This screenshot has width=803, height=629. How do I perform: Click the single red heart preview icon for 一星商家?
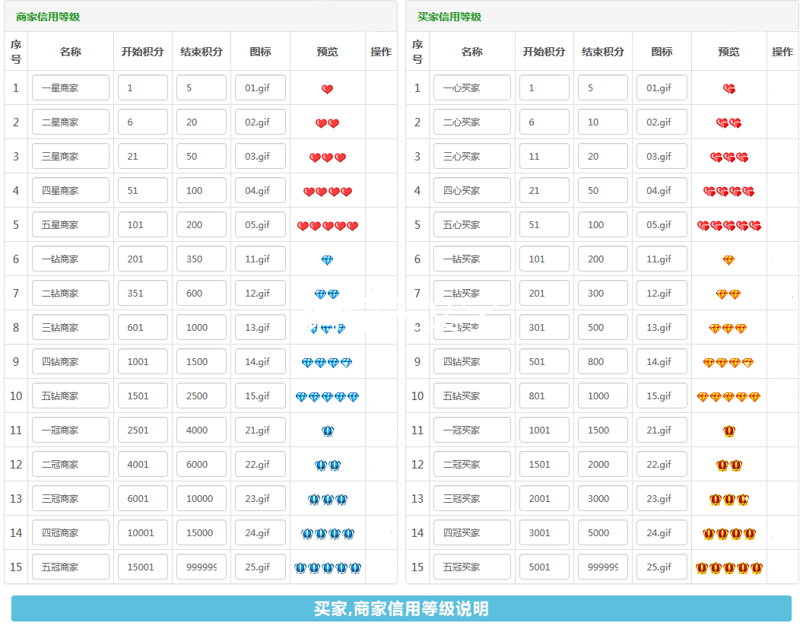pos(327,89)
